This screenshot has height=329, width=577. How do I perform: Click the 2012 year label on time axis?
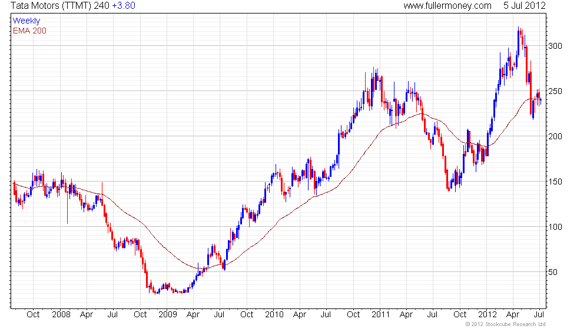coord(488,315)
